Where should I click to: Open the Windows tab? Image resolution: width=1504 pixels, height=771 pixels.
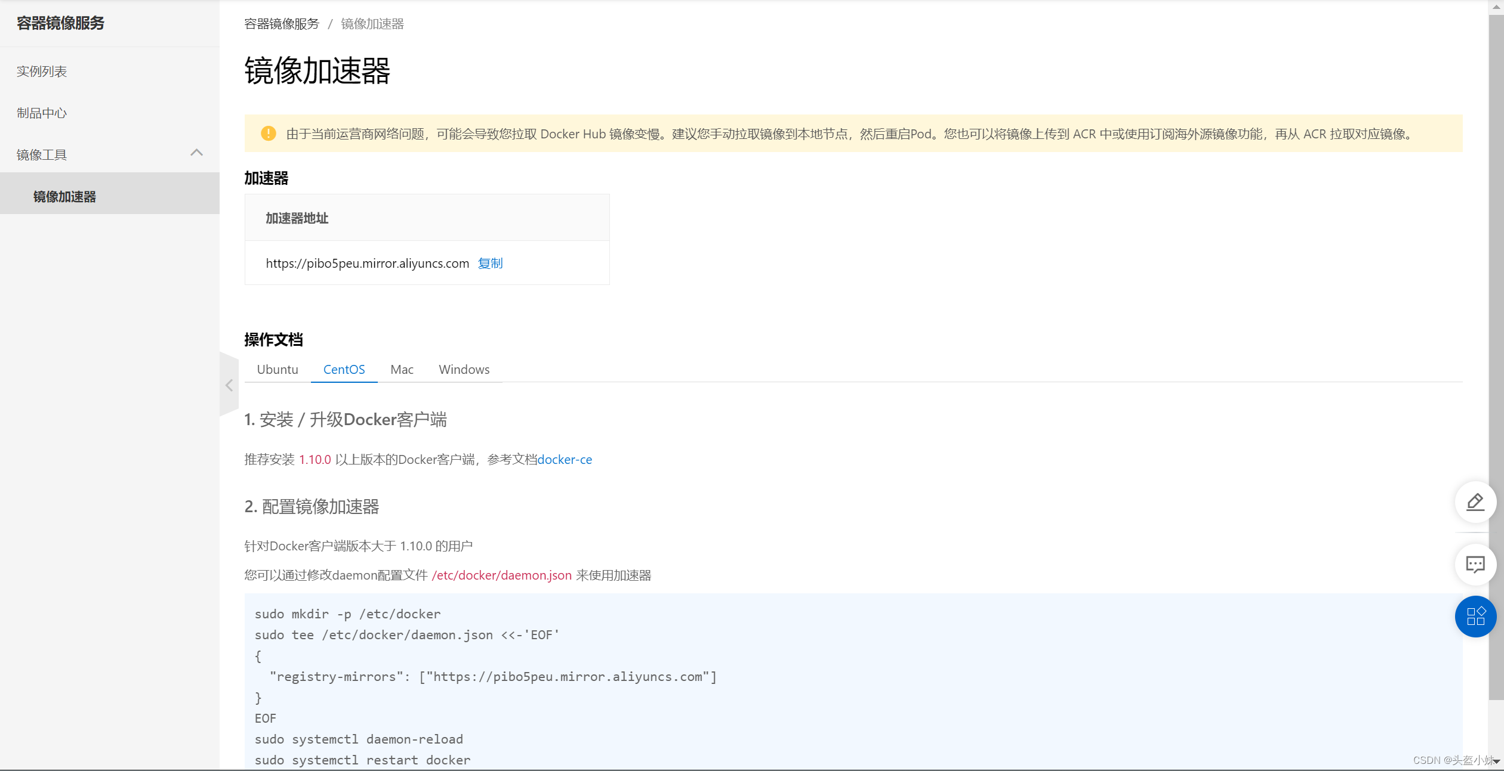(464, 370)
